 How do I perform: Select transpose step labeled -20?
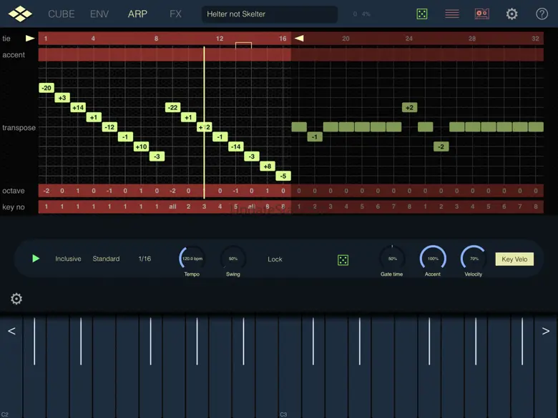46,88
